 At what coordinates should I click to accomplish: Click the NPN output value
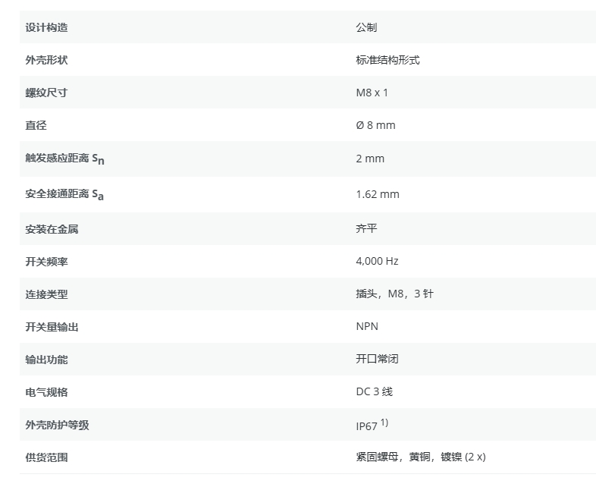pyautogui.click(x=367, y=326)
